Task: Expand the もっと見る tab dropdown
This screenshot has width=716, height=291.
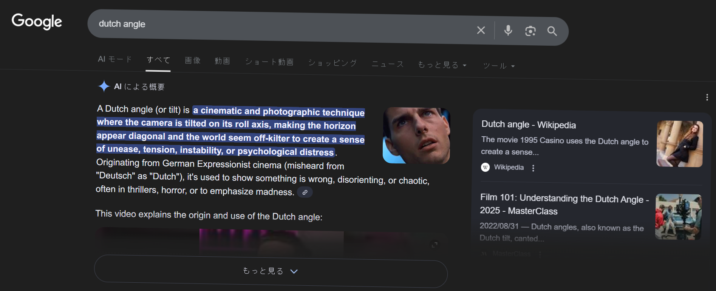Action: [x=442, y=65]
